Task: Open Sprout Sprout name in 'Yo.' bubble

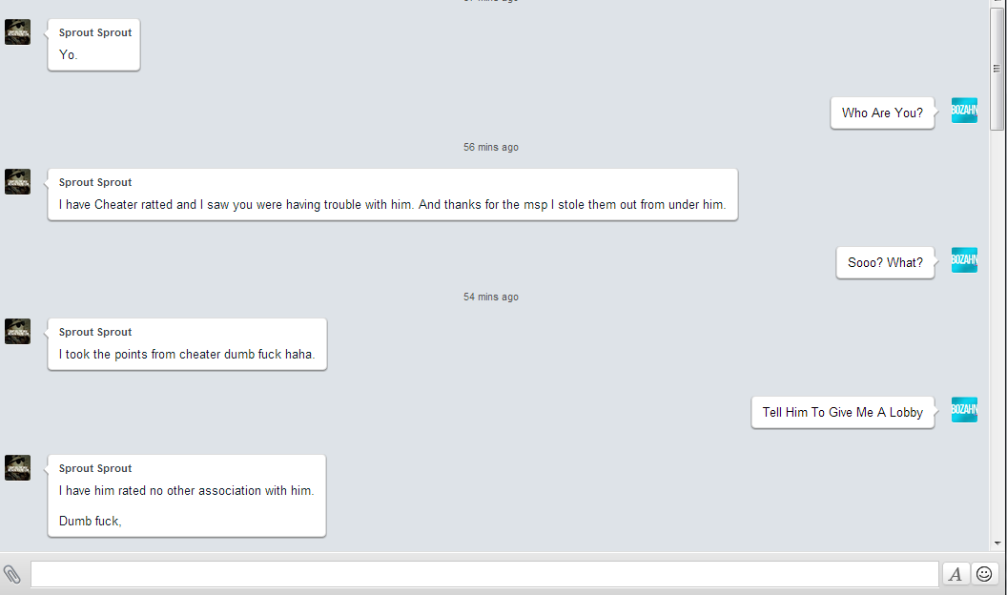Action: tap(95, 32)
